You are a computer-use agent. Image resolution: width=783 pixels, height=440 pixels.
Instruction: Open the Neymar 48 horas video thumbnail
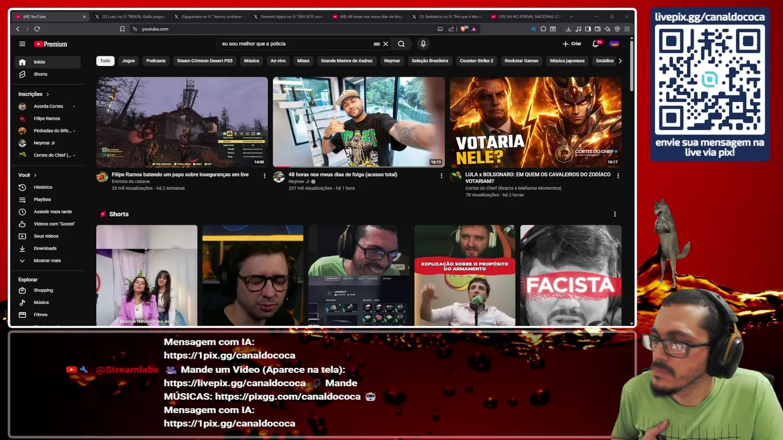(x=358, y=122)
